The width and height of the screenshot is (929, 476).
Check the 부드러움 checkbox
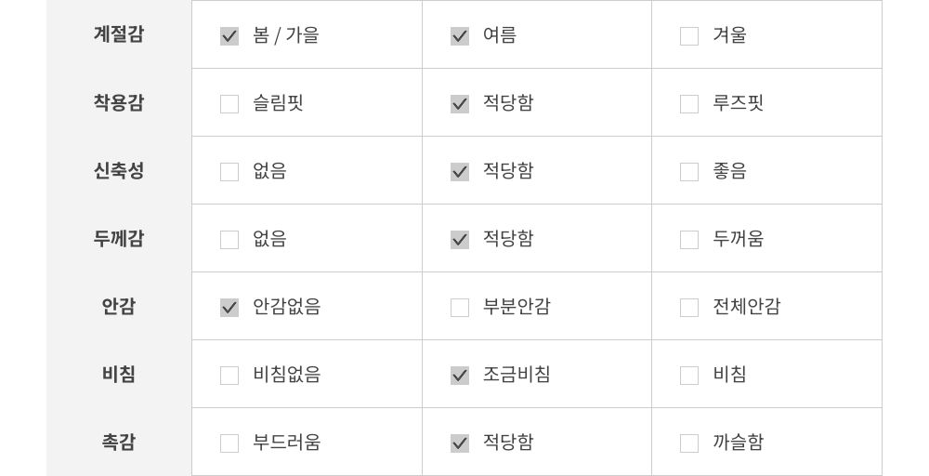pos(229,443)
